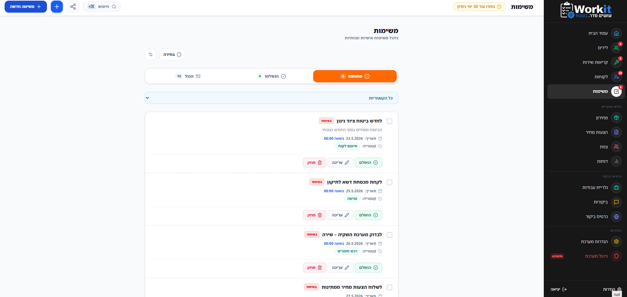This screenshot has height=297, width=627.
Task: Check the task לקחת מכסחת דשא לתיקון
Action: tap(389, 182)
